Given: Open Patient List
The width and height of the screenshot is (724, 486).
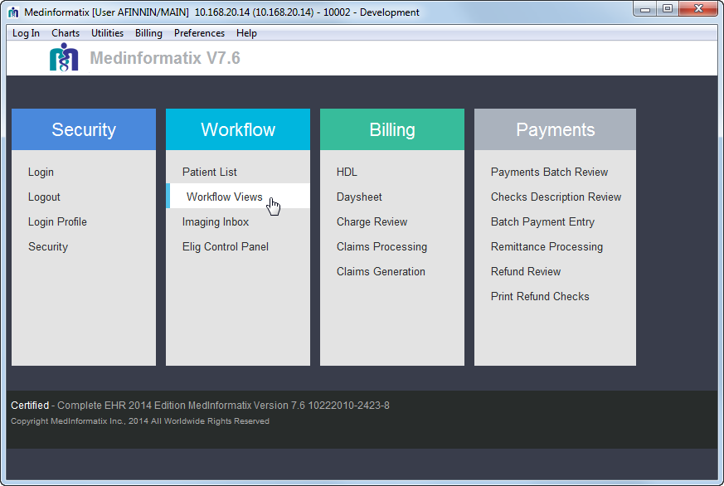Looking at the screenshot, I should (210, 173).
